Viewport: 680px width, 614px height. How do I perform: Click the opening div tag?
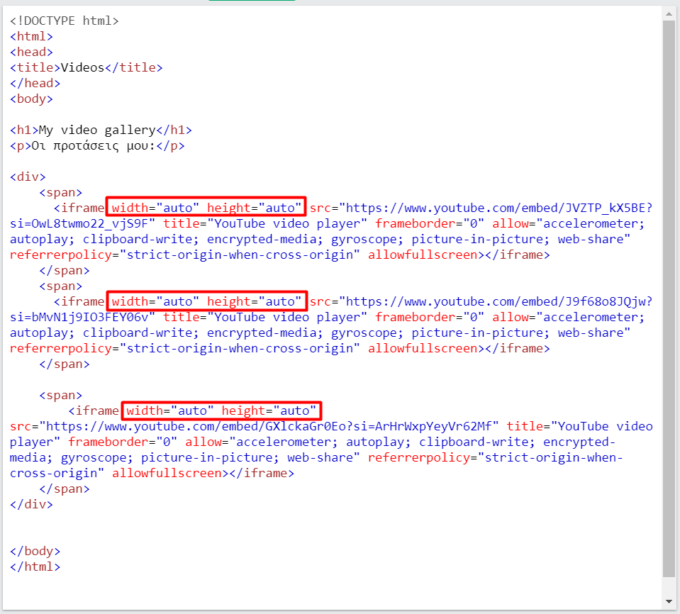tap(28, 177)
